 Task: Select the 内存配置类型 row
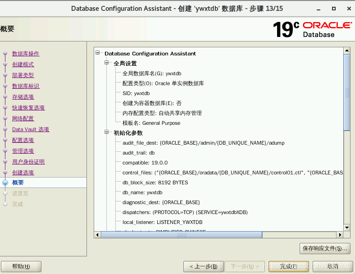[x=162, y=113]
